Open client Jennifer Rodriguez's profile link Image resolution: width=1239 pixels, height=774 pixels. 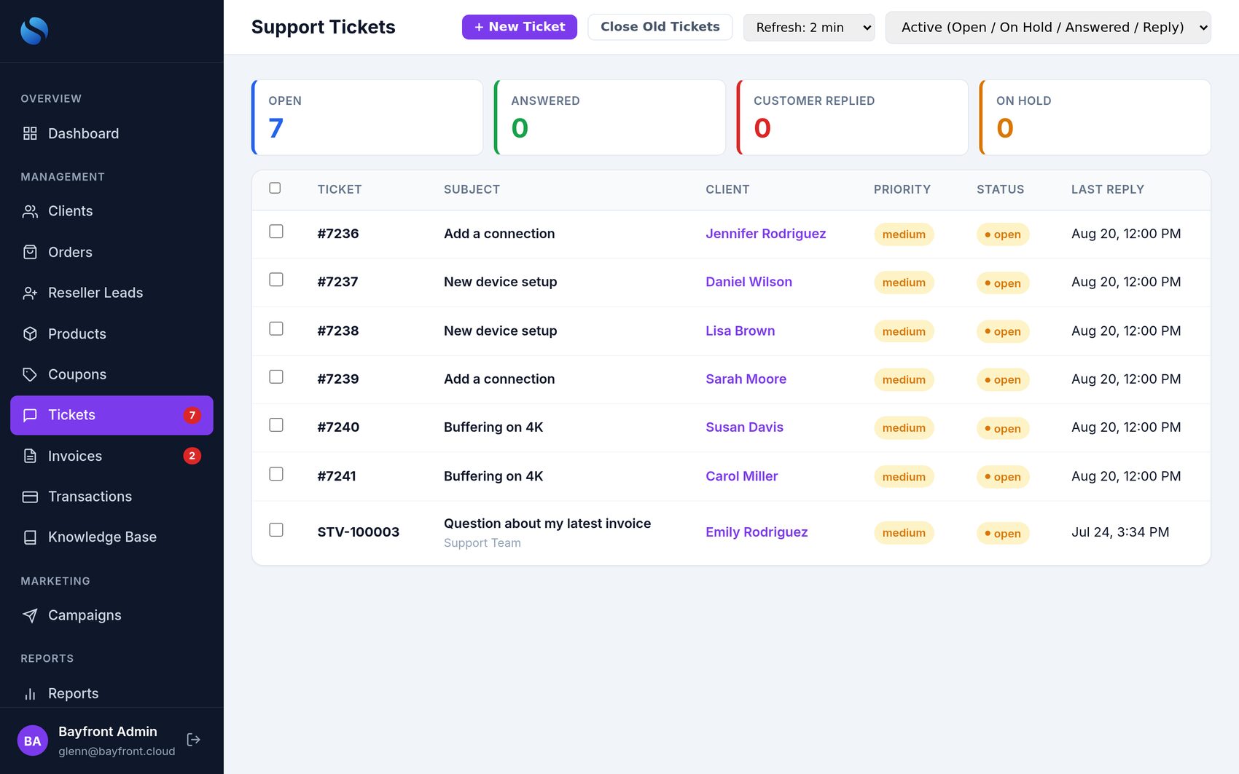click(x=765, y=234)
